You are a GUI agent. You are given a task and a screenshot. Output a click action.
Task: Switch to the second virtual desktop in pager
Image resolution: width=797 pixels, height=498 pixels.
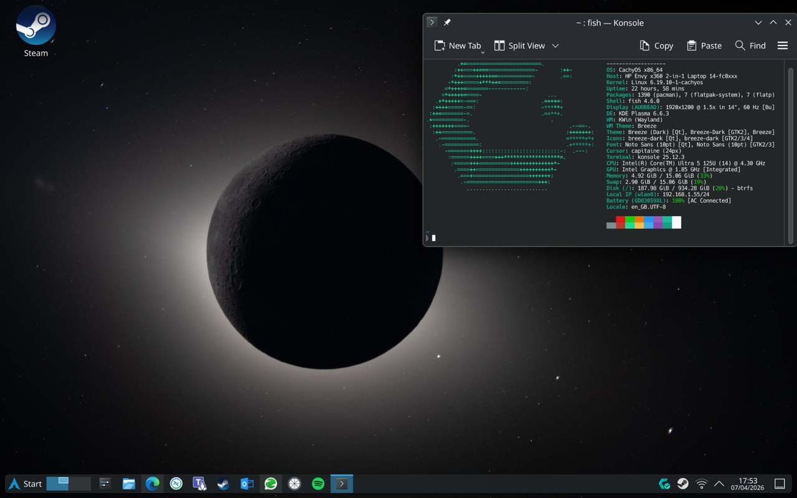click(80, 484)
